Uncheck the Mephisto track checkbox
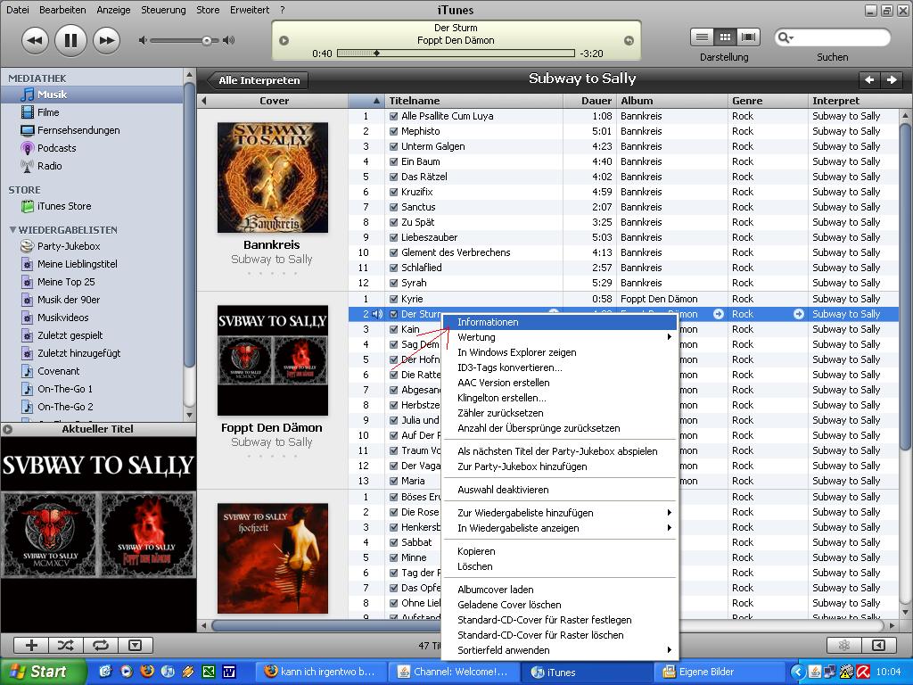Image resolution: width=913 pixels, height=685 pixels. [393, 132]
